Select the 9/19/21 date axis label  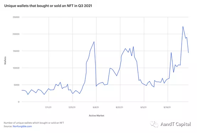[167, 107]
